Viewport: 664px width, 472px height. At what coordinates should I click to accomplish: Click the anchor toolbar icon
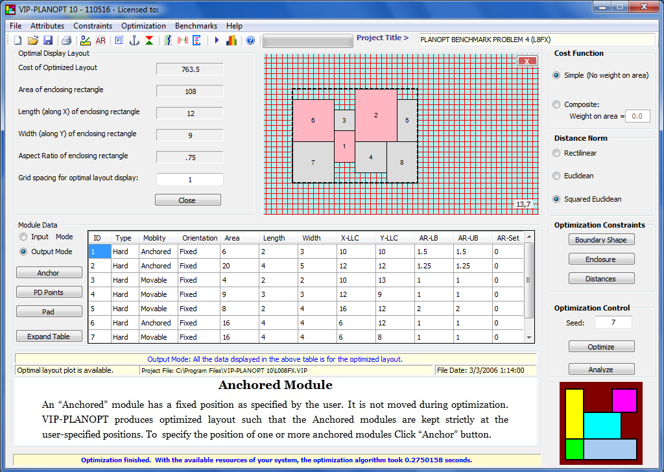point(134,40)
